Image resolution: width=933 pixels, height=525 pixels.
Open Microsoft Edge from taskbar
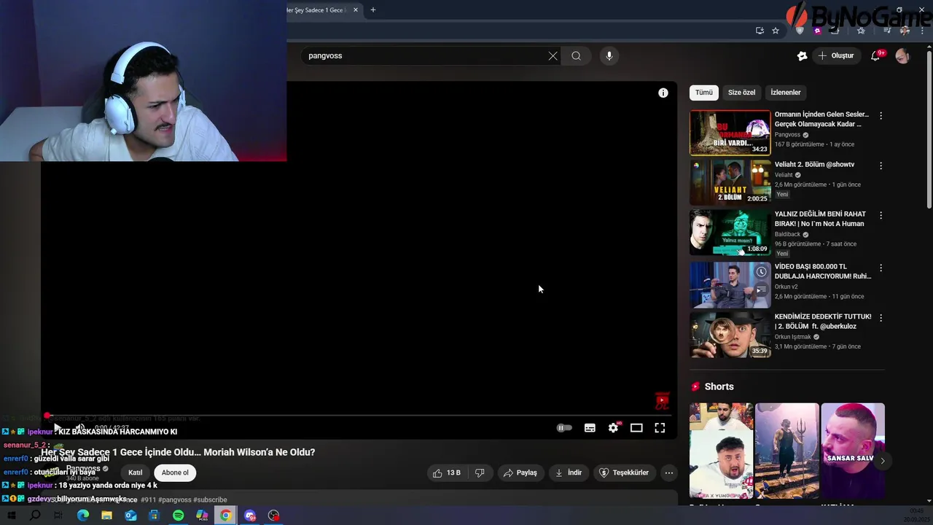click(x=83, y=516)
